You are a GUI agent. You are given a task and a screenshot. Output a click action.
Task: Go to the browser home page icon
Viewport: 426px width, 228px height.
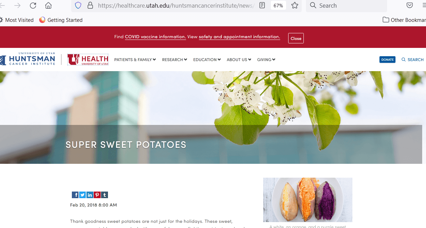click(49, 6)
